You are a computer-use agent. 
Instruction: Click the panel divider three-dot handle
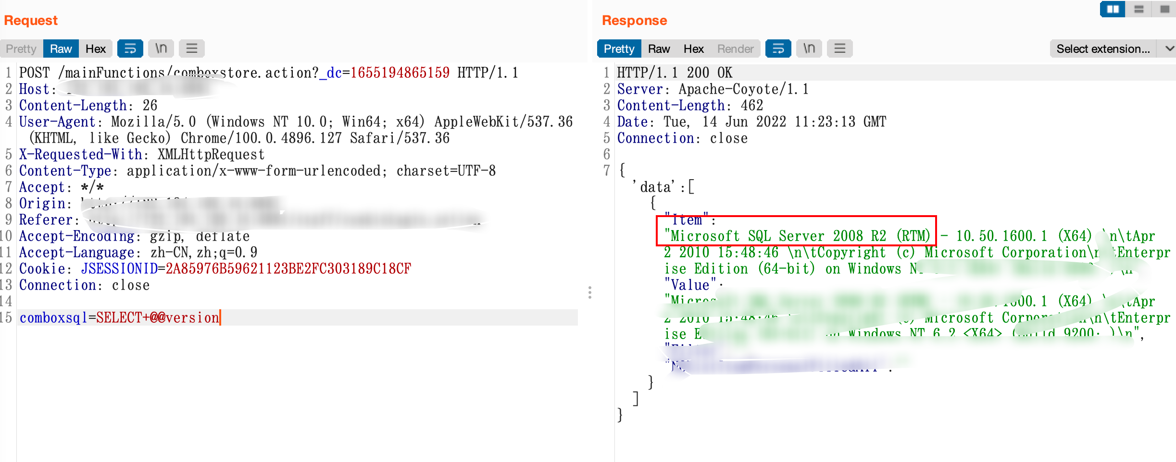point(590,292)
